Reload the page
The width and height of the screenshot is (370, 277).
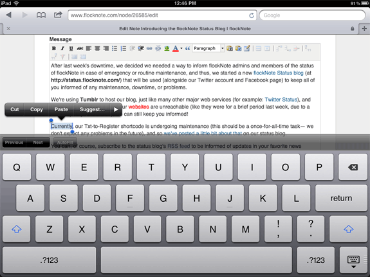pyautogui.click(x=252, y=15)
